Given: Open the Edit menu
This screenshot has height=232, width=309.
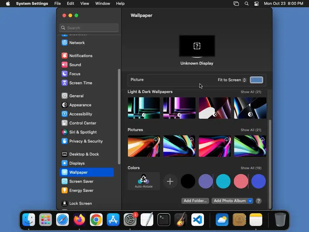Looking at the screenshot, I should [70, 4].
